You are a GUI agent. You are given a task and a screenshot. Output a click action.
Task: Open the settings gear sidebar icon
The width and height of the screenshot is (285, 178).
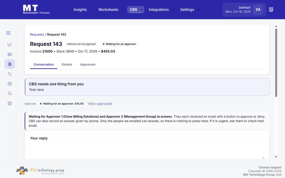(x=10, y=84)
